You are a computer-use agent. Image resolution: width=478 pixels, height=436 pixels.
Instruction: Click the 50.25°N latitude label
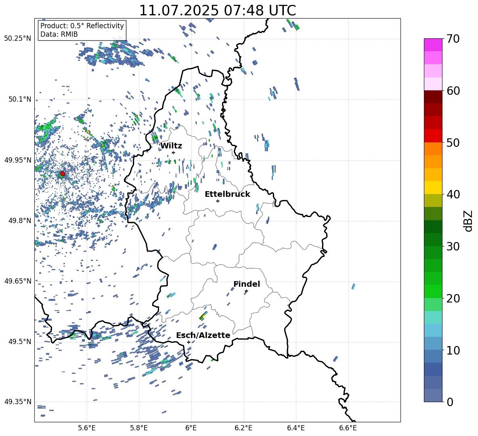point(18,39)
